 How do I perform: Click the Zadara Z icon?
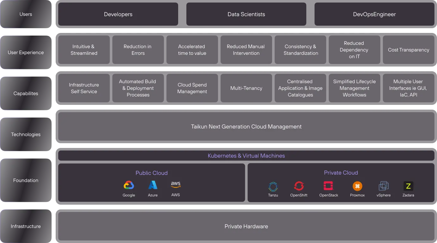tap(408, 186)
